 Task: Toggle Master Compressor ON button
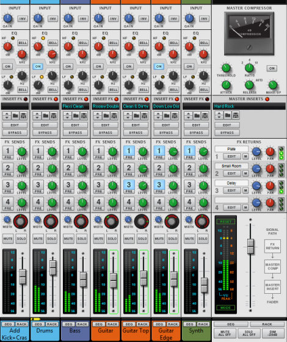click(272, 68)
